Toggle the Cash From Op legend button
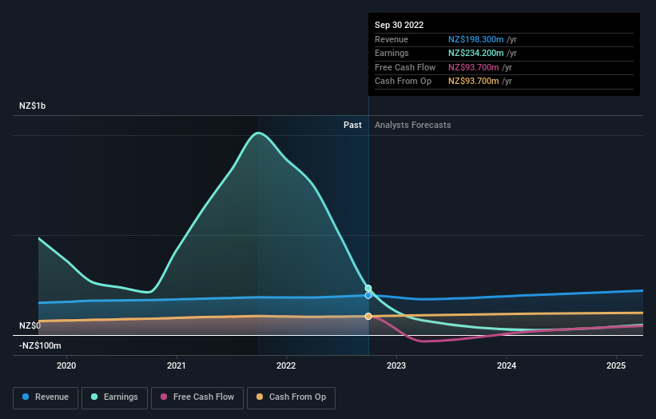 click(x=291, y=397)
